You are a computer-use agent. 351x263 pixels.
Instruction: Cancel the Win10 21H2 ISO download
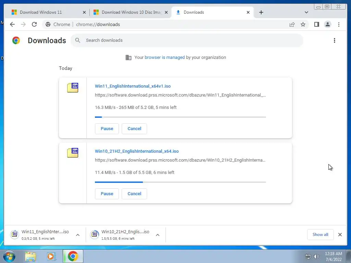point(134,194)
